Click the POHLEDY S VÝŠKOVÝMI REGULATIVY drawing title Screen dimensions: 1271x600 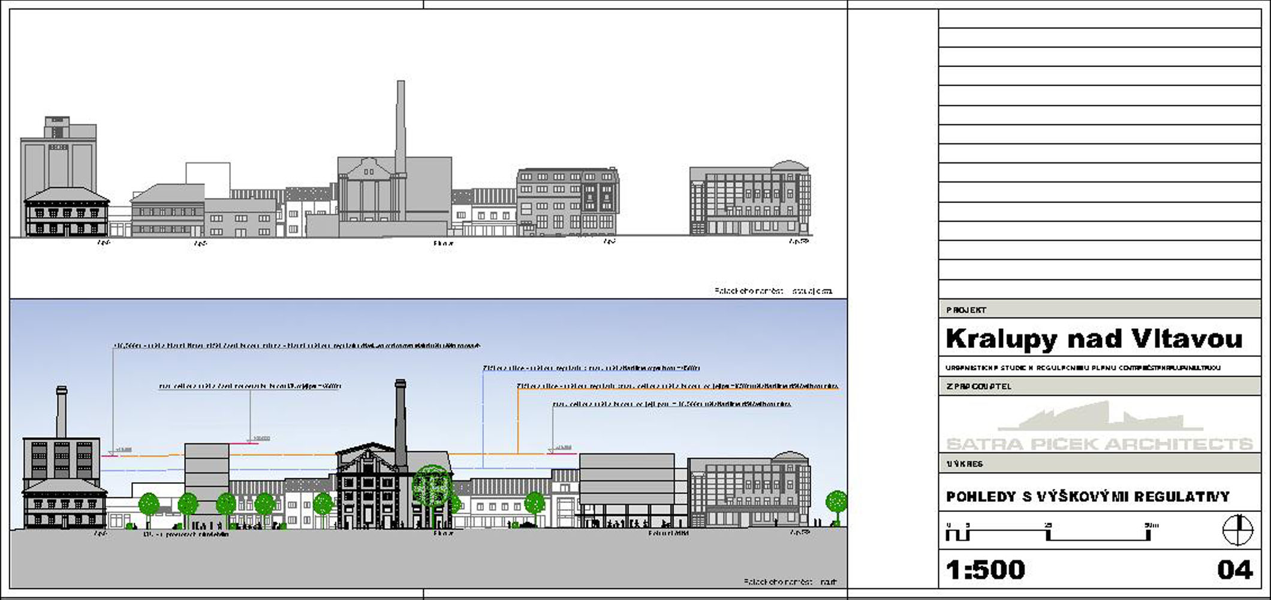(1088, 496)
